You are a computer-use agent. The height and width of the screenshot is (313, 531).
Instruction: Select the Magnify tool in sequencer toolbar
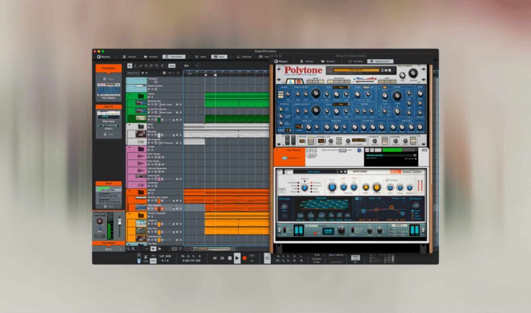(x=157, y=66)
